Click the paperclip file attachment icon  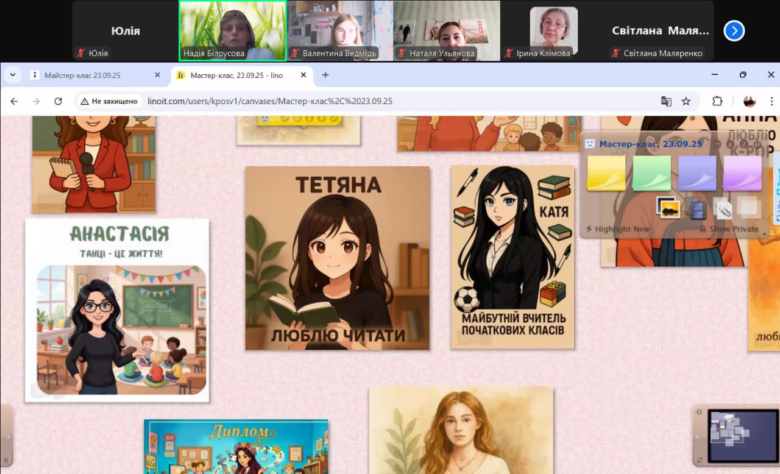click(x=723, y=208)
